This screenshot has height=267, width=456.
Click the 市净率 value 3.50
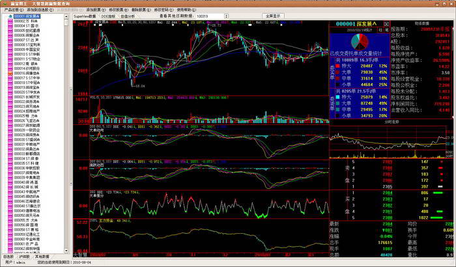coord(446,72)
